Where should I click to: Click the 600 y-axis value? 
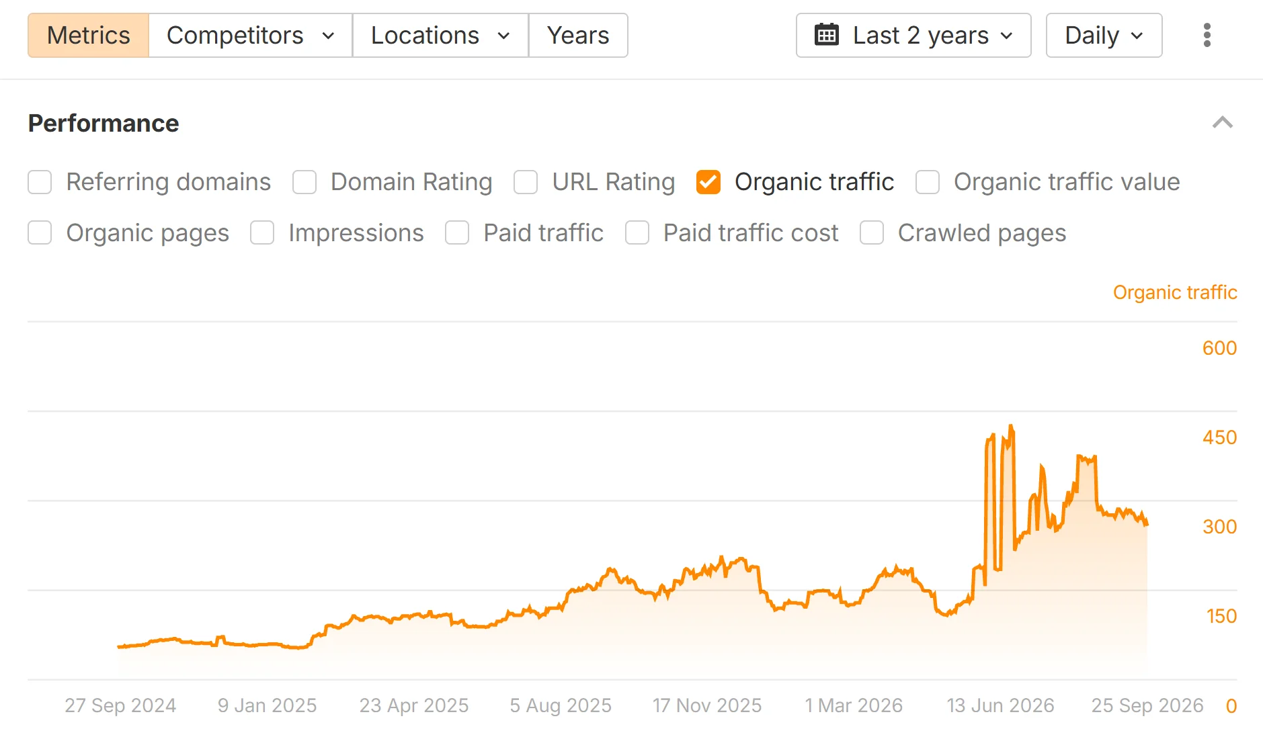coord(1219,348)
